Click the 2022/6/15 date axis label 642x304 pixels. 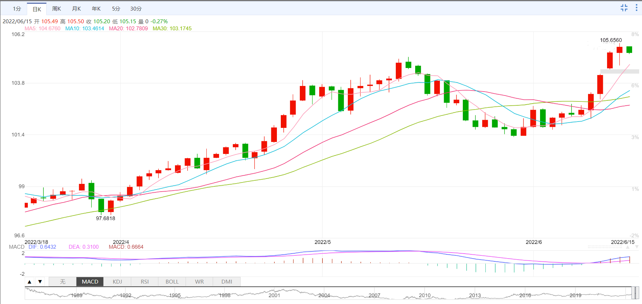[623, 242]
